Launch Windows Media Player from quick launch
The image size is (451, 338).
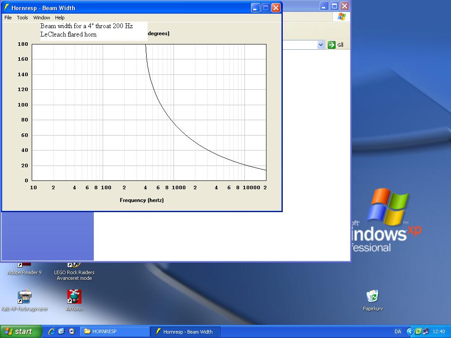[72, 331]
